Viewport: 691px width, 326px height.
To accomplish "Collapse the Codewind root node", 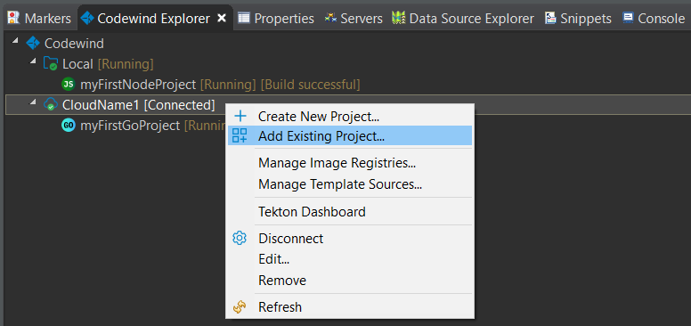I will (16, 41).
